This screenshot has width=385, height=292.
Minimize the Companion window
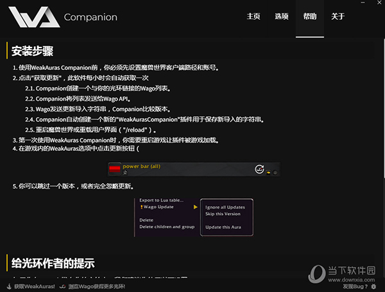(363, 3)
